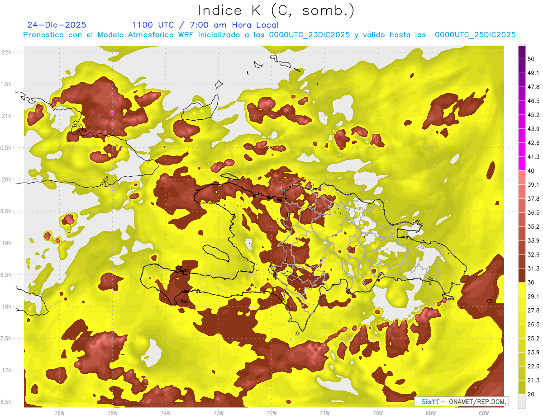Pick the bright yellow swatch between 29.1 and 30
The image size is (543, 419).
click(x=522, y=289)
